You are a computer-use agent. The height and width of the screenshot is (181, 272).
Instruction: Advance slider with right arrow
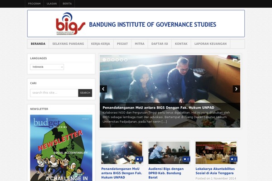[236, 89]
